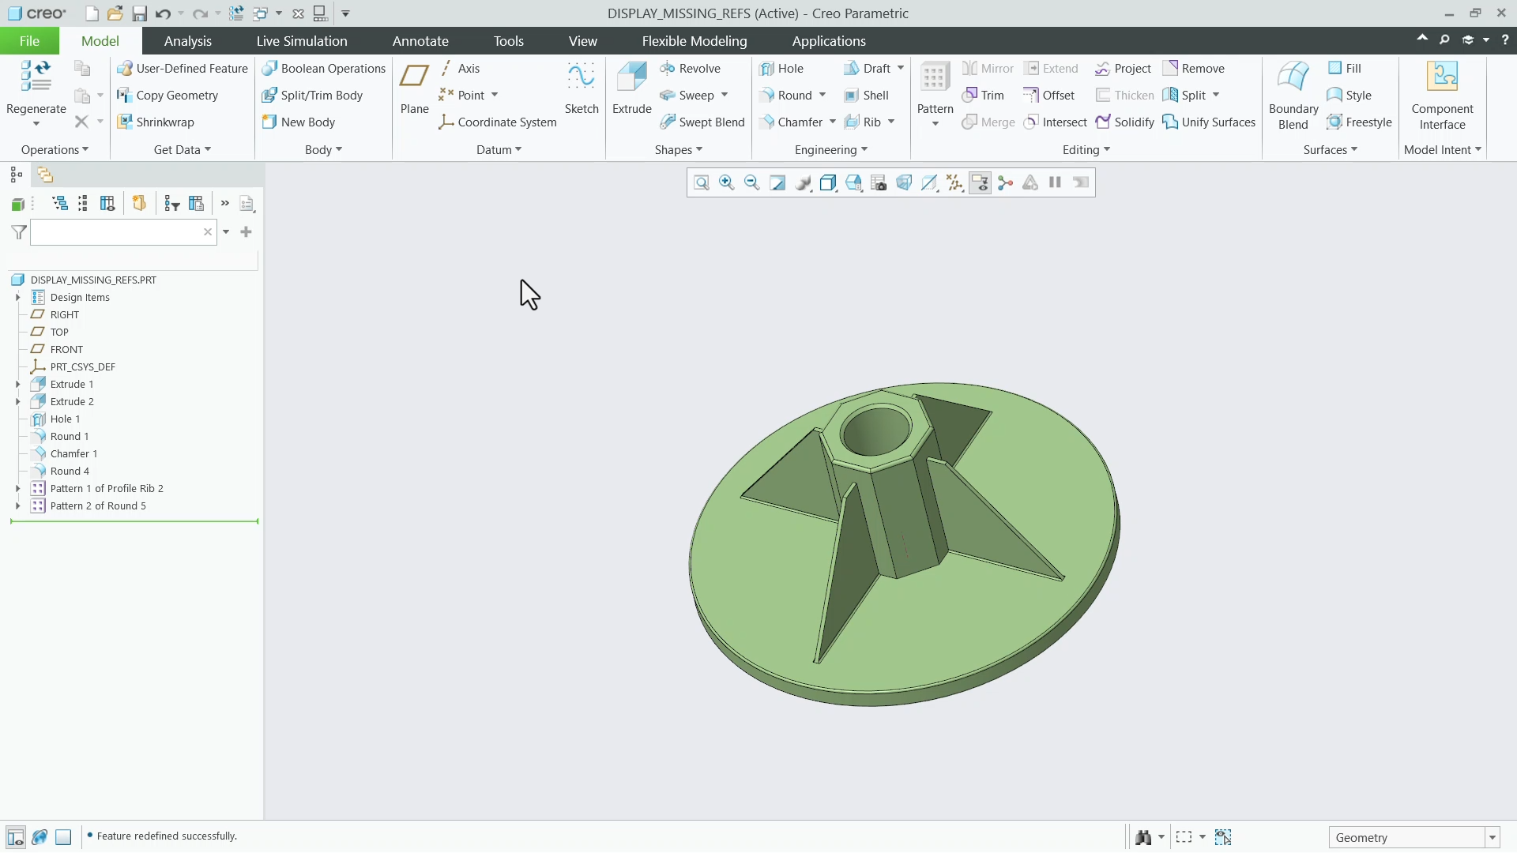Click the Component Interface icon
Image resolution: width=1517 pixels, height=853 pixels.
point(1442,95)
